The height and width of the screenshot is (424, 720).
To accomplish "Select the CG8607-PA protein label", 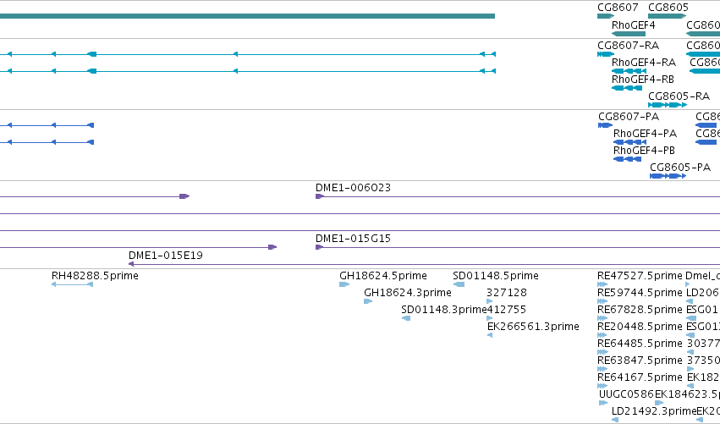I will (x=629, y=117).
